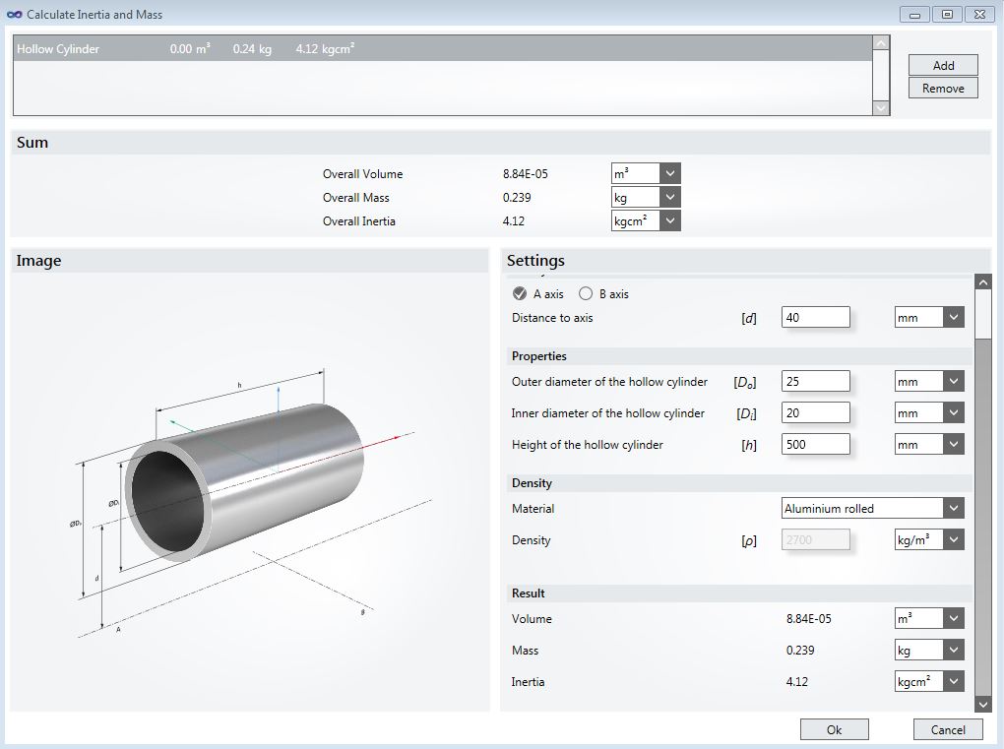
Task: Click the Remove button
Action: click(x=943, y=89)
